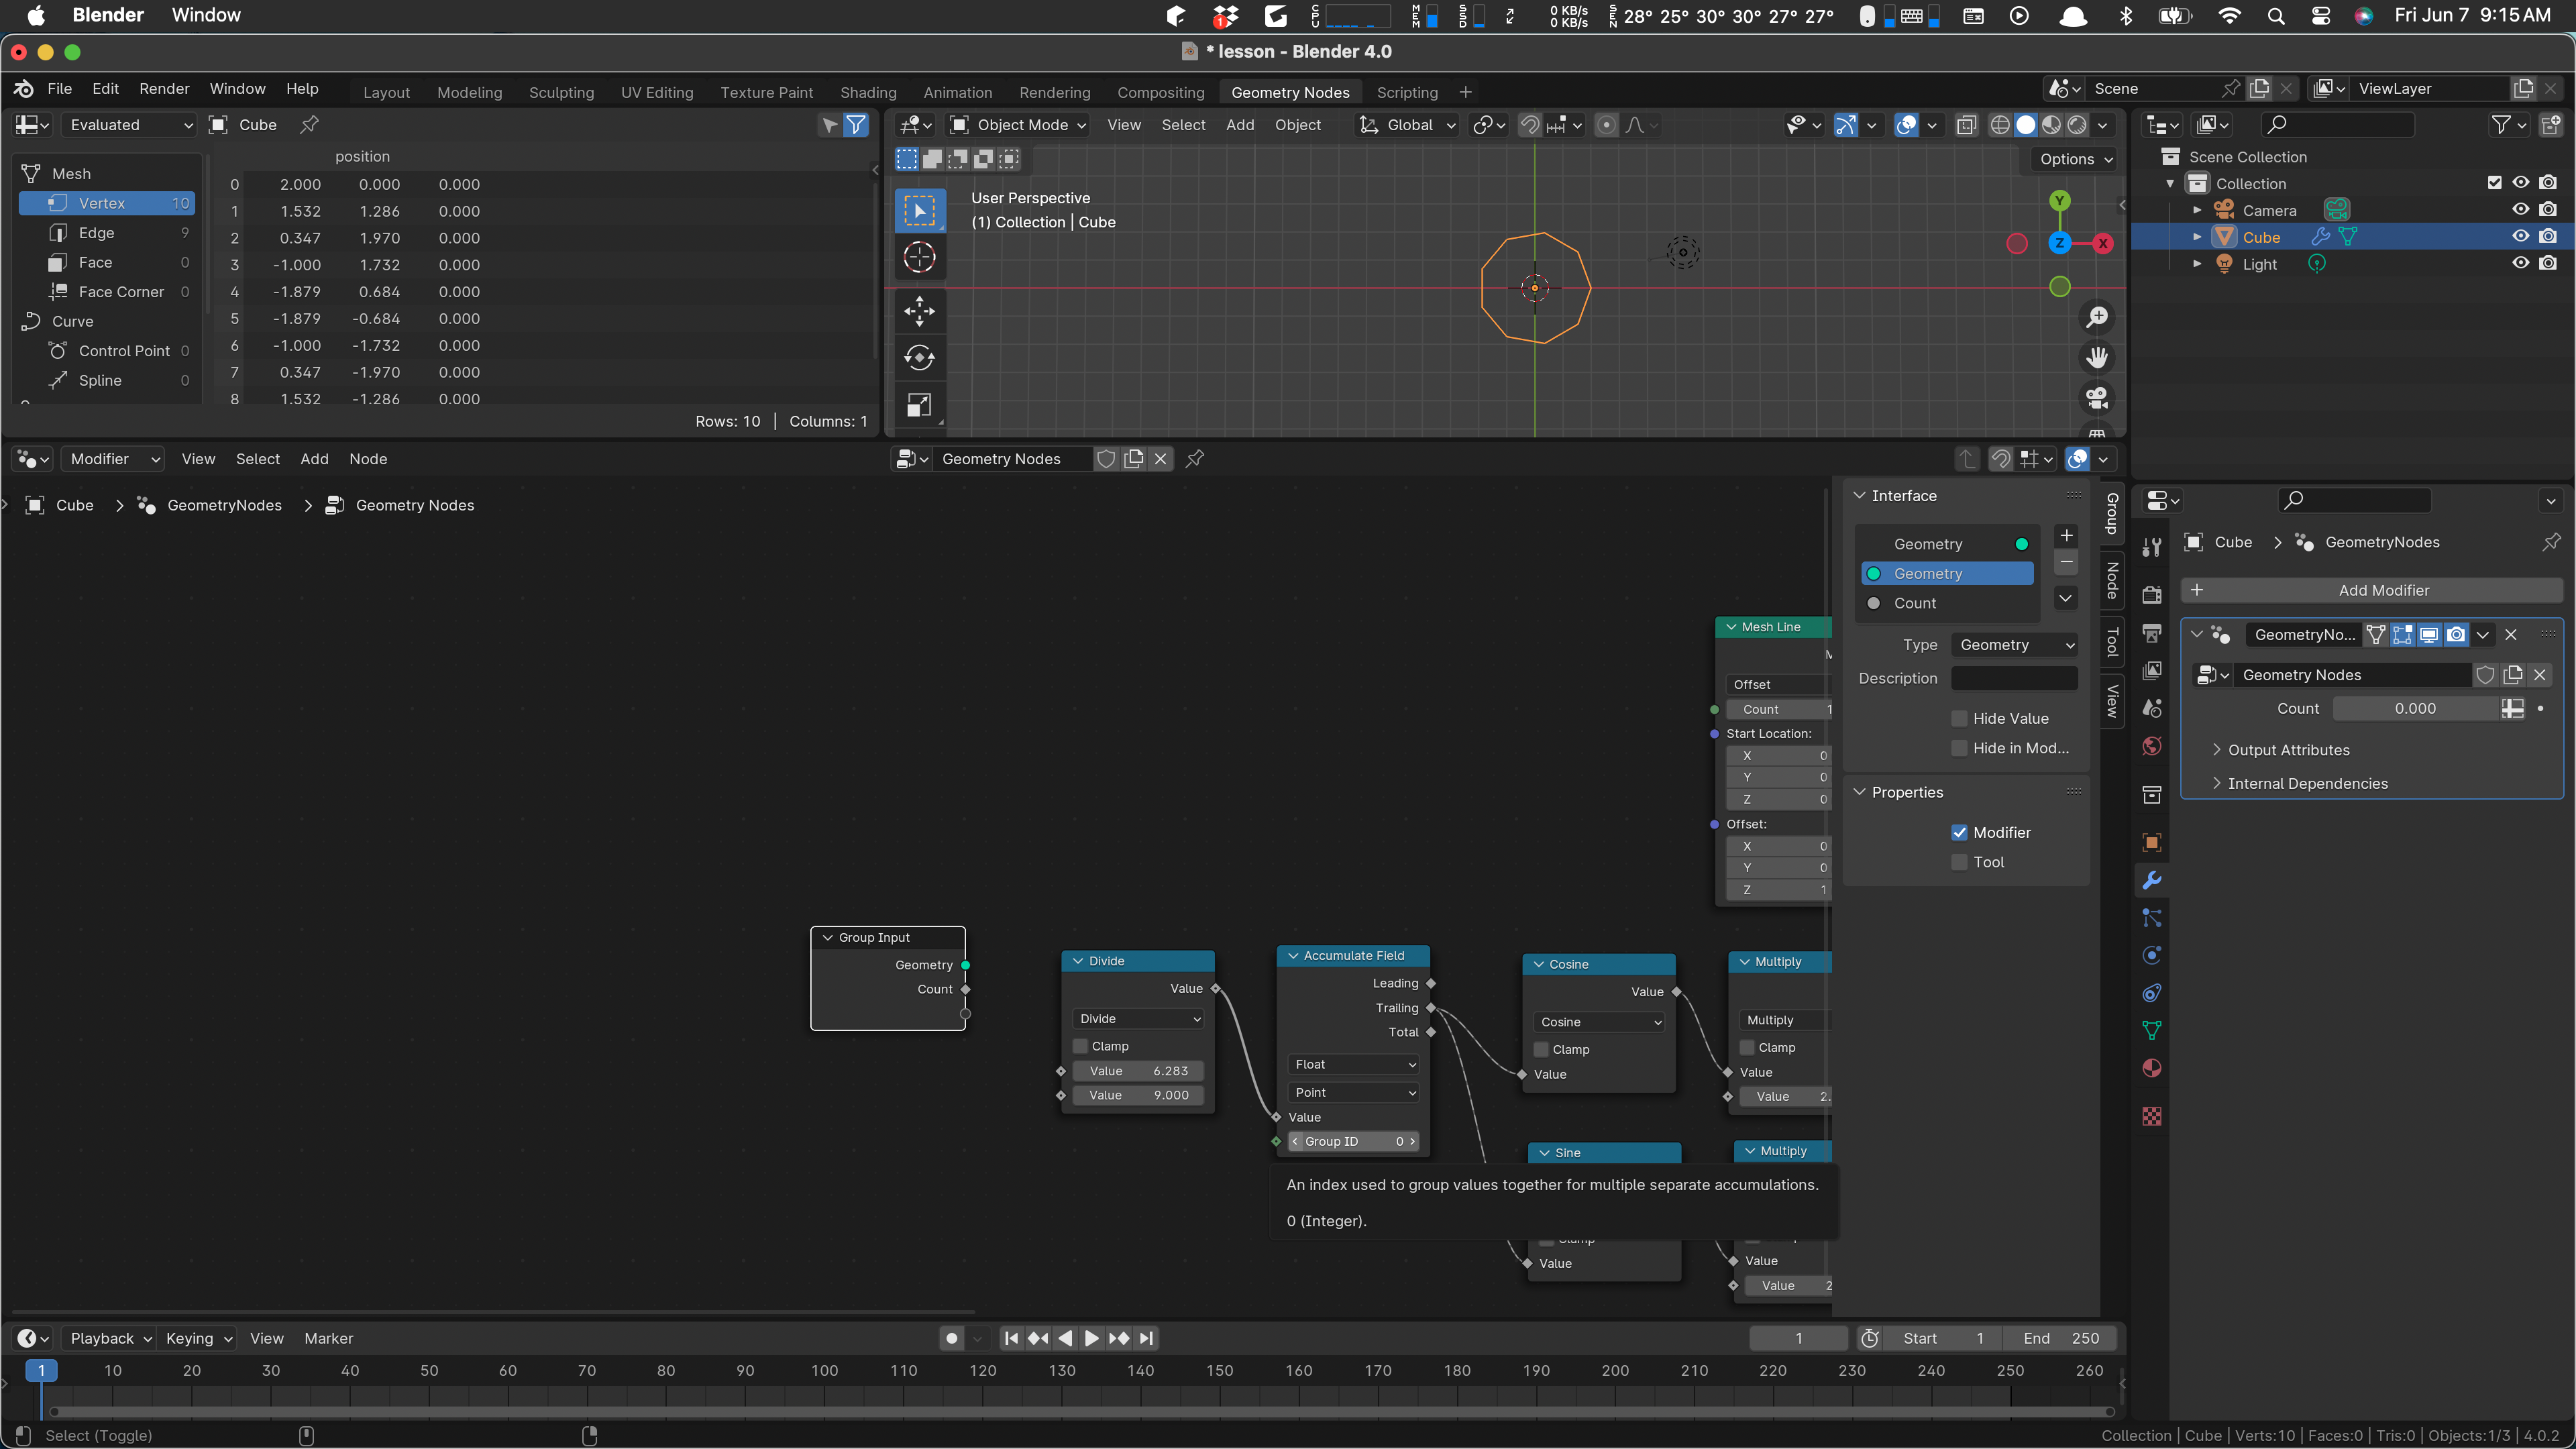Click the zoom magnifier in viewport
The width and height of the screenshot is (2576, 1449).
click(x=2097, y=318)
